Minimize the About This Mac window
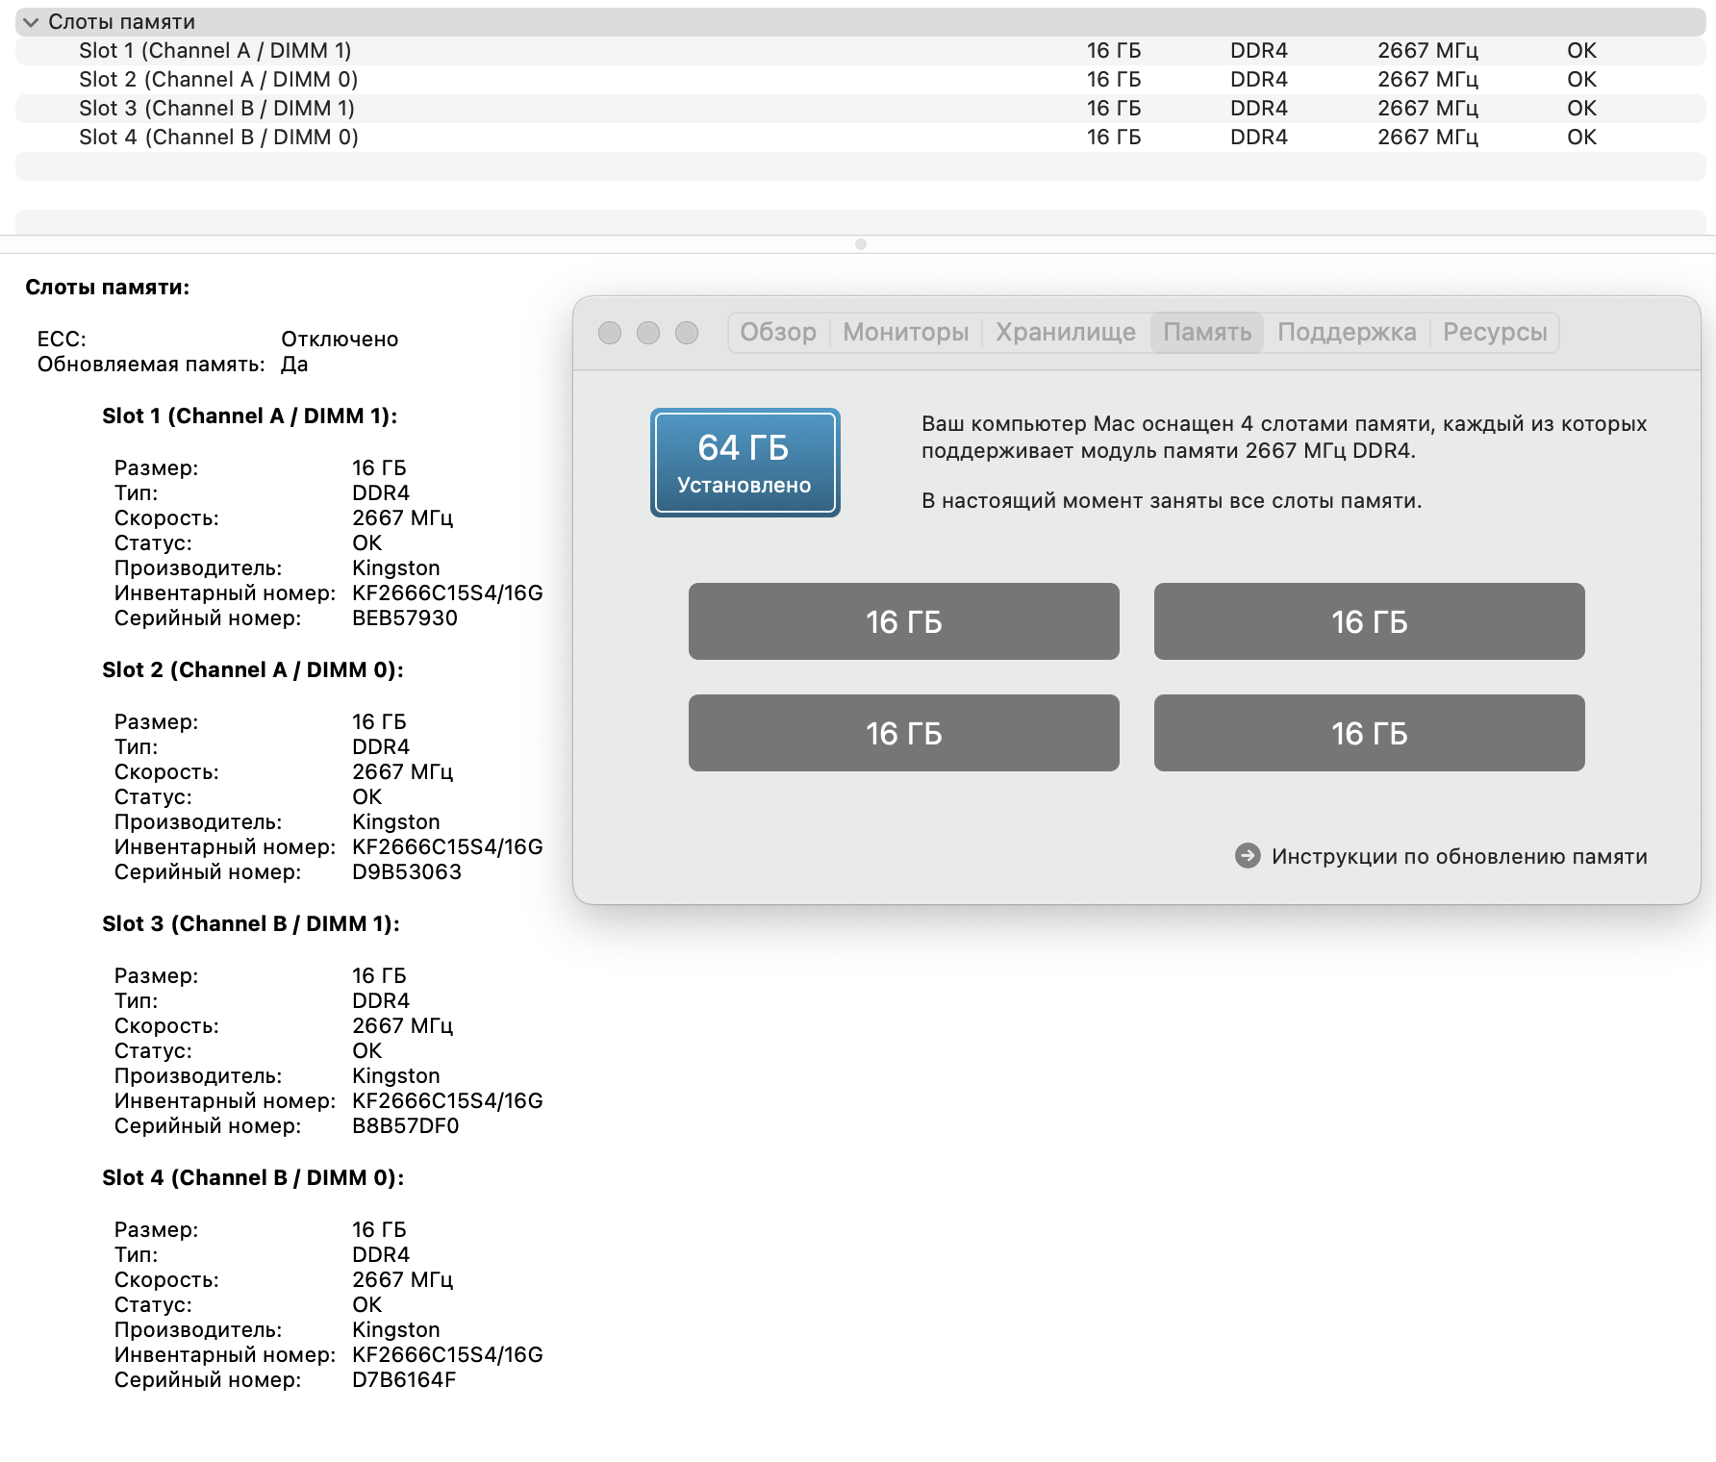 [x=648, y=333]
